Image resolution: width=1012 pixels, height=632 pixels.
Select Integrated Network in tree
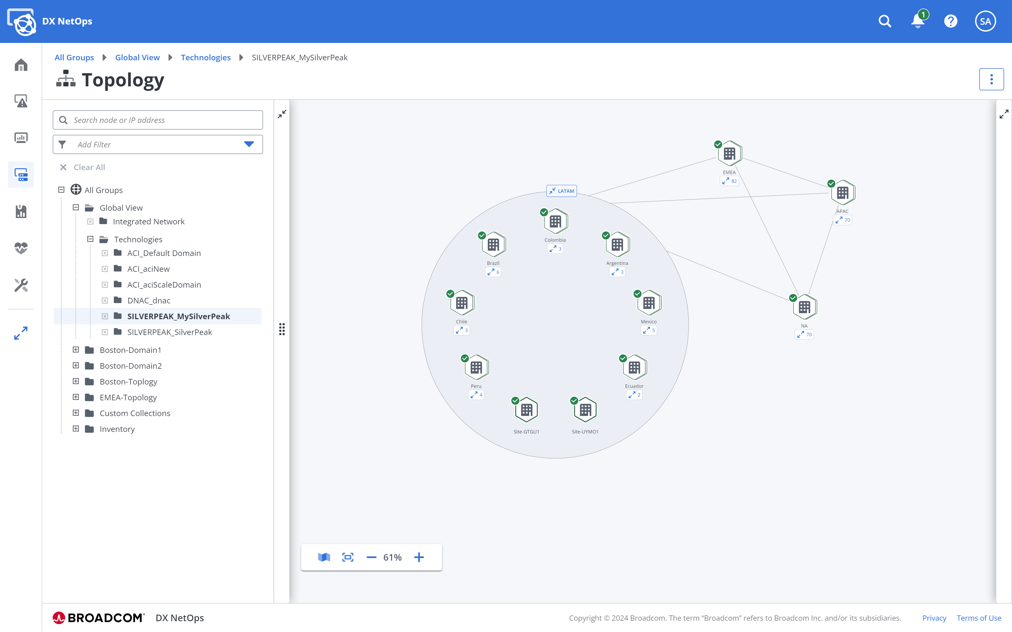(148, 221)
